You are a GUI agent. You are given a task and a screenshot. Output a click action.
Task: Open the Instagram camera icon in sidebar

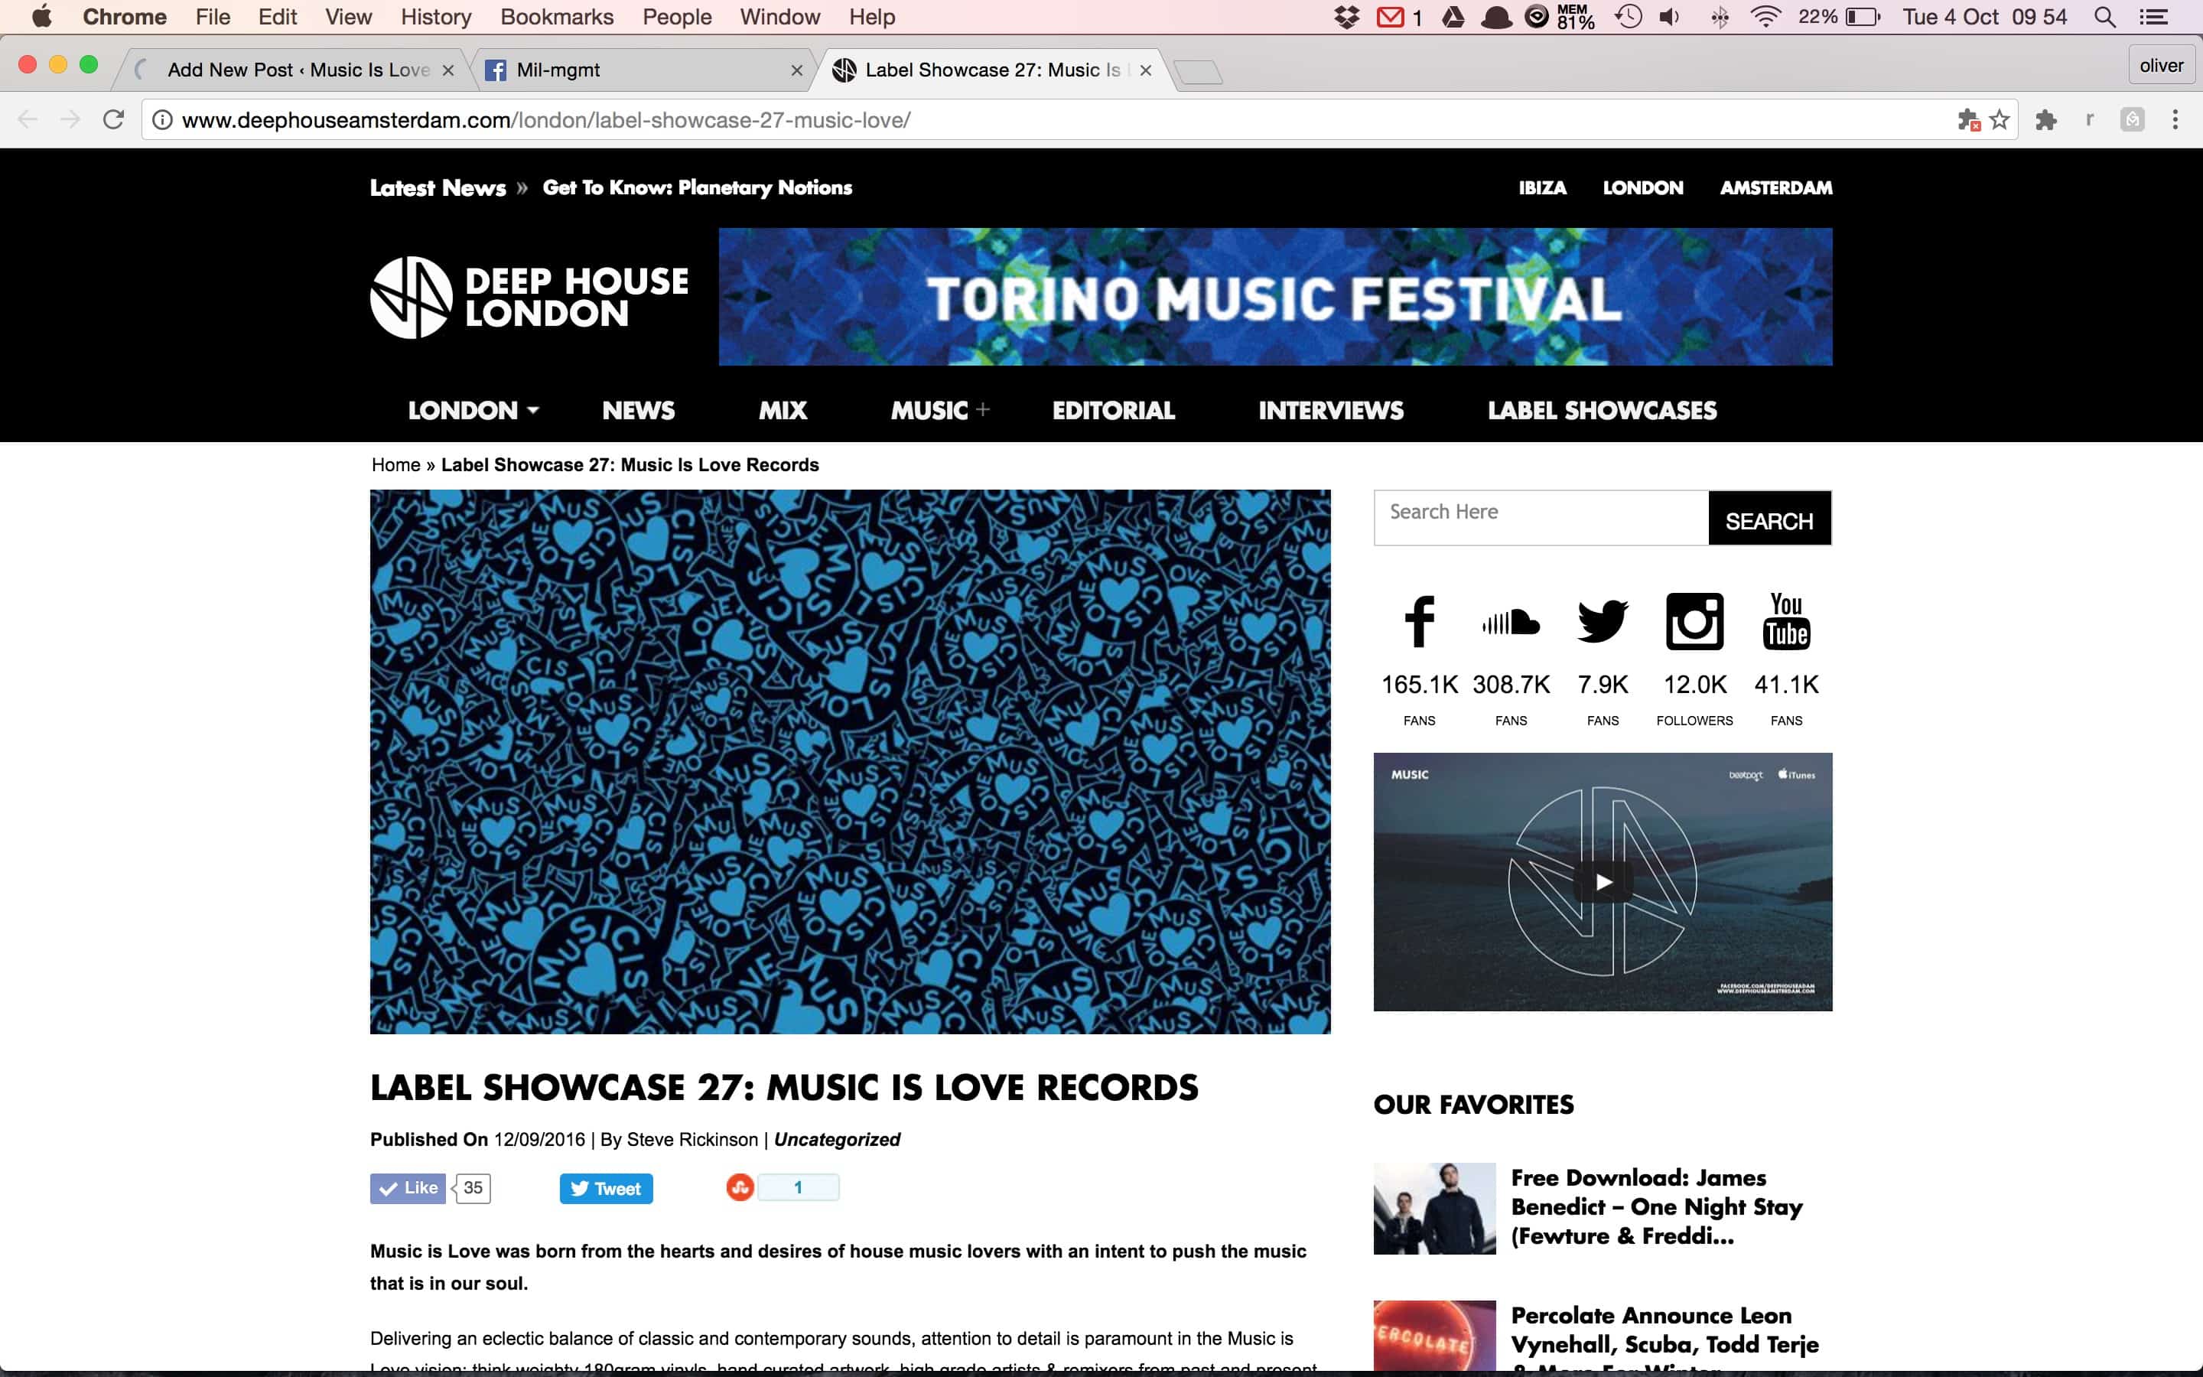coord(1694,621)
